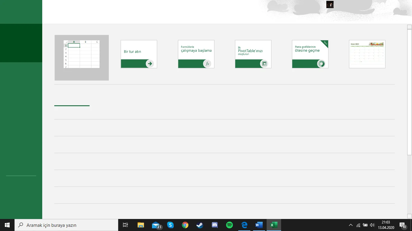Click the battery status tray icon
412x231 pixels.
(365, 225)
